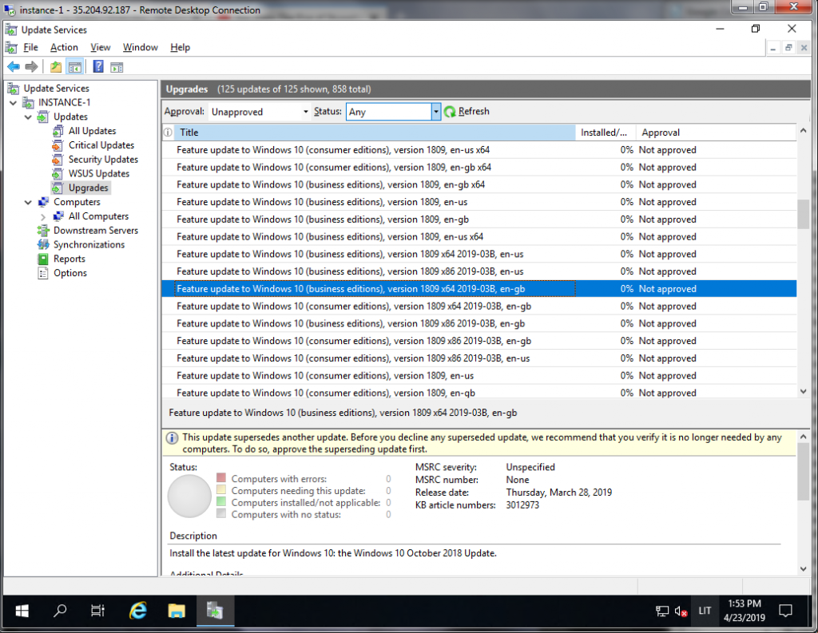The width and height of the screenshot is (818, 633).
Task: Collapse the Computers tree node
Action: click(28, 202)
